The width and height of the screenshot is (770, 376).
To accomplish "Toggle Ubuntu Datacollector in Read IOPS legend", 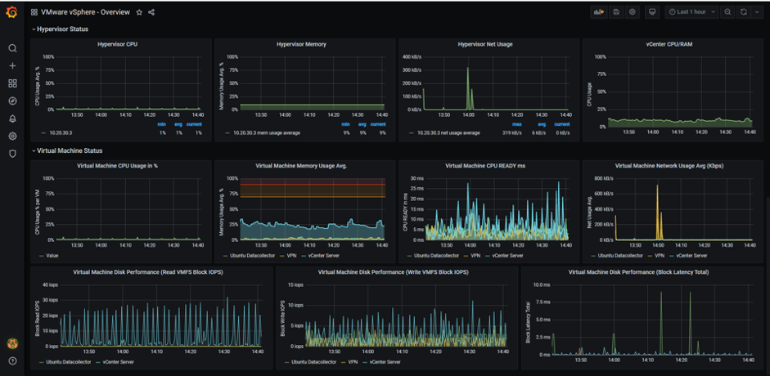I will [x=69, y=362].
